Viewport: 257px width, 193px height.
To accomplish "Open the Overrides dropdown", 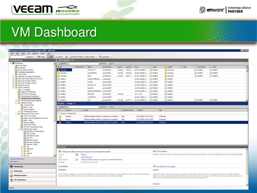I will pos(105,57).
